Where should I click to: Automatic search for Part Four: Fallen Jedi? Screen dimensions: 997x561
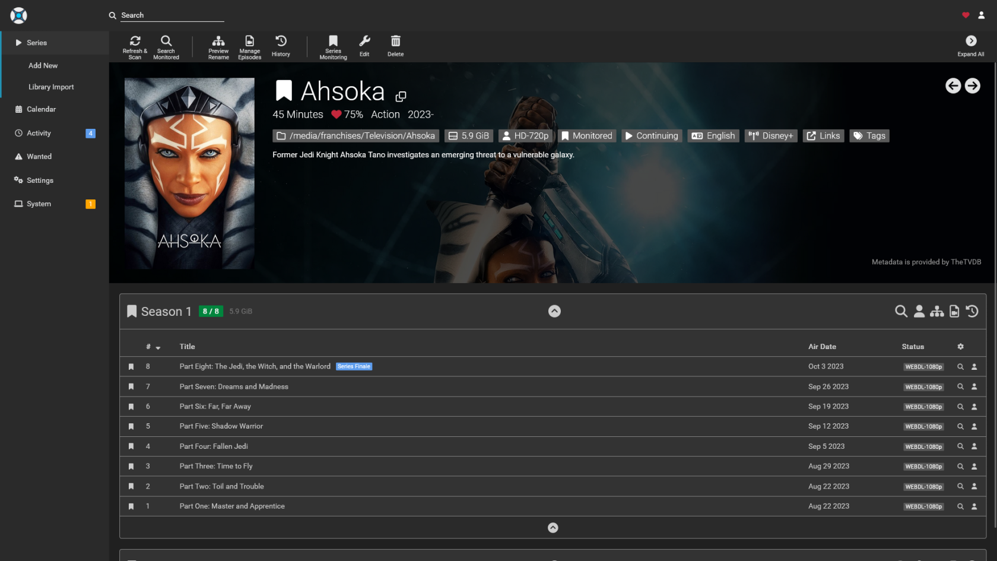[960, 446]
